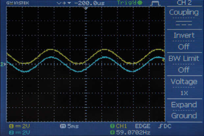204x136 pixels.
Task: Click the 5ms timebase readout
Action: (73, 126)
